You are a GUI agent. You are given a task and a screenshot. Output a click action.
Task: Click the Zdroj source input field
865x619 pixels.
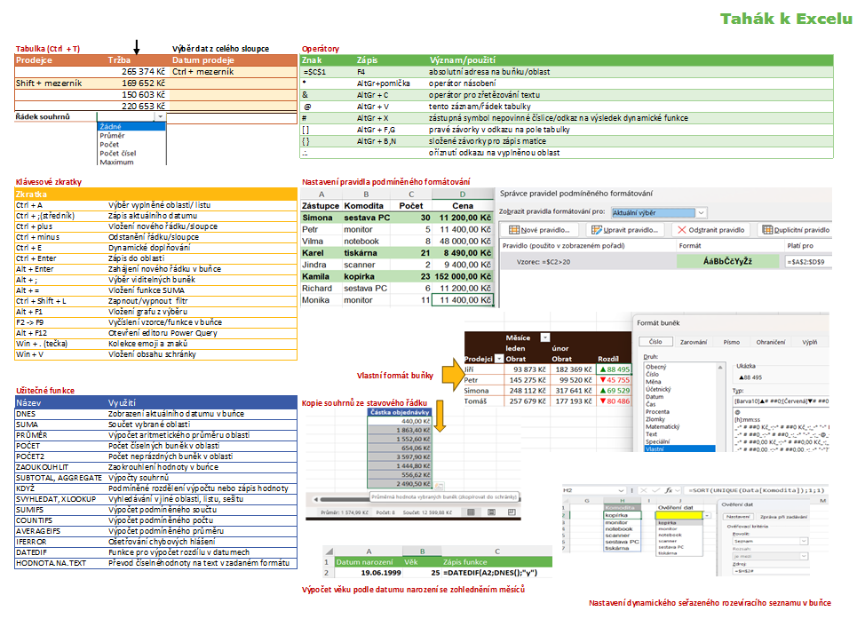click(771, 571)
